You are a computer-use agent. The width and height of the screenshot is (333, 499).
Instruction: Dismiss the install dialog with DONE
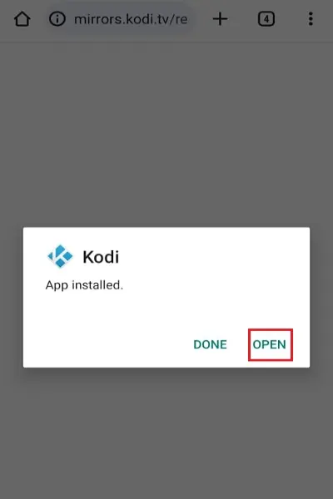(x=210, y=344)
